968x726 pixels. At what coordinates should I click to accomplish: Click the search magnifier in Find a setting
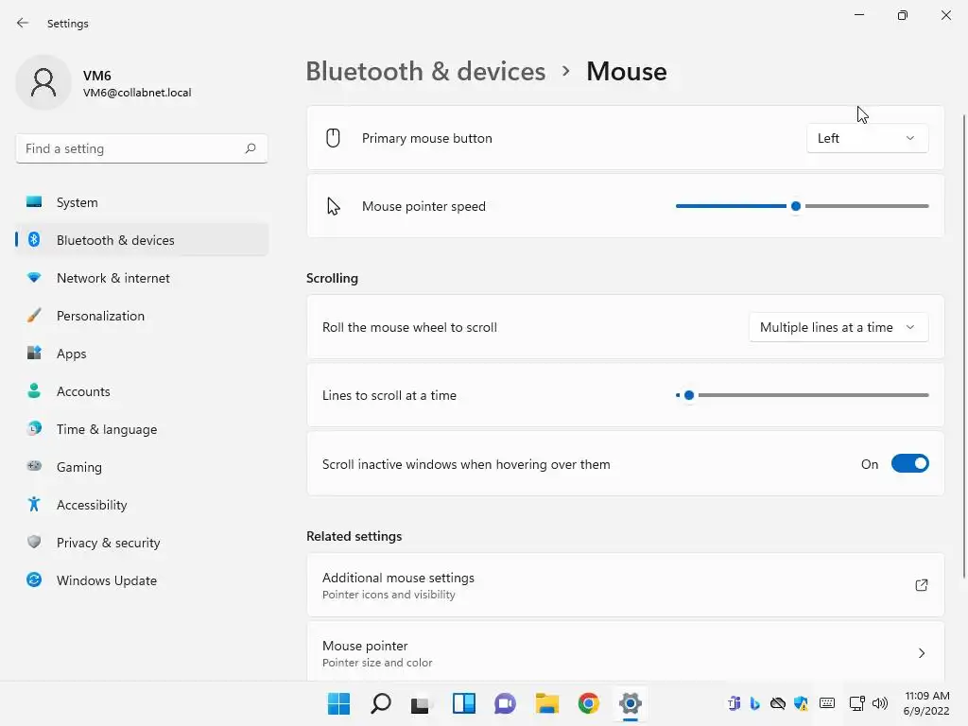pyautogui.click(x=251, y=148)
